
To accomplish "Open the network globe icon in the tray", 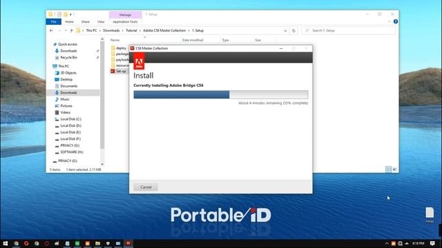I will pyautogui.click(x=401, y=243).
